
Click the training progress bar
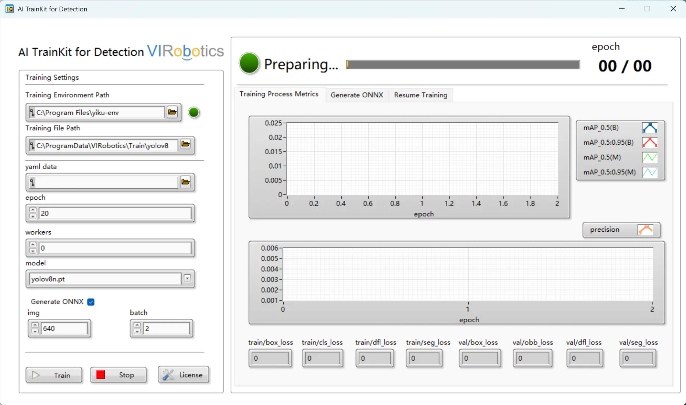click(x=463, y=65)
